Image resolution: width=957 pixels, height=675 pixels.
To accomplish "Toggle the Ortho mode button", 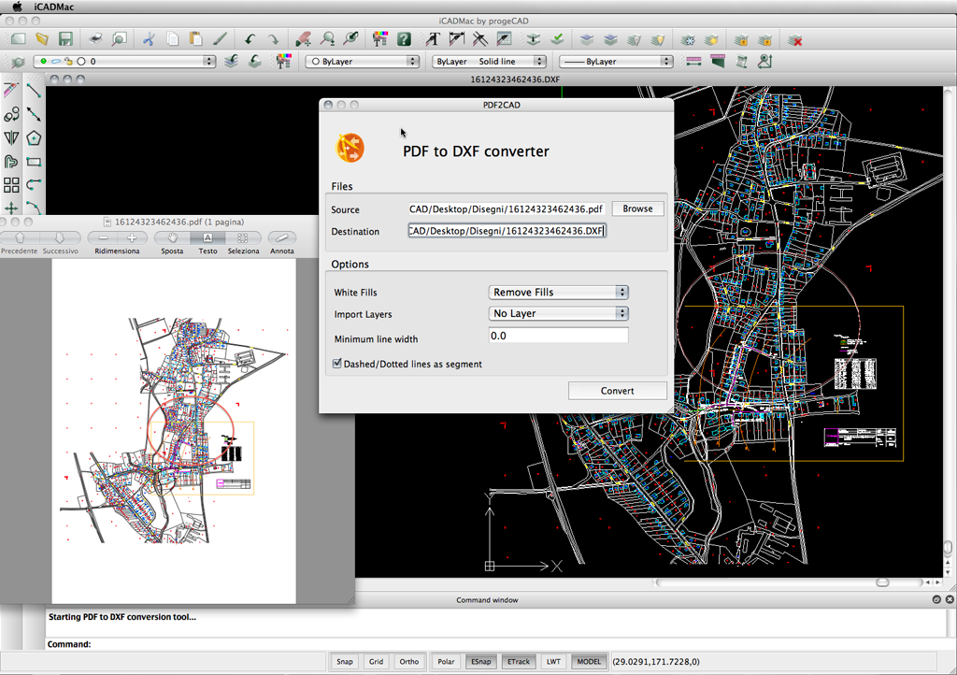I will click(x=408, y=661).
